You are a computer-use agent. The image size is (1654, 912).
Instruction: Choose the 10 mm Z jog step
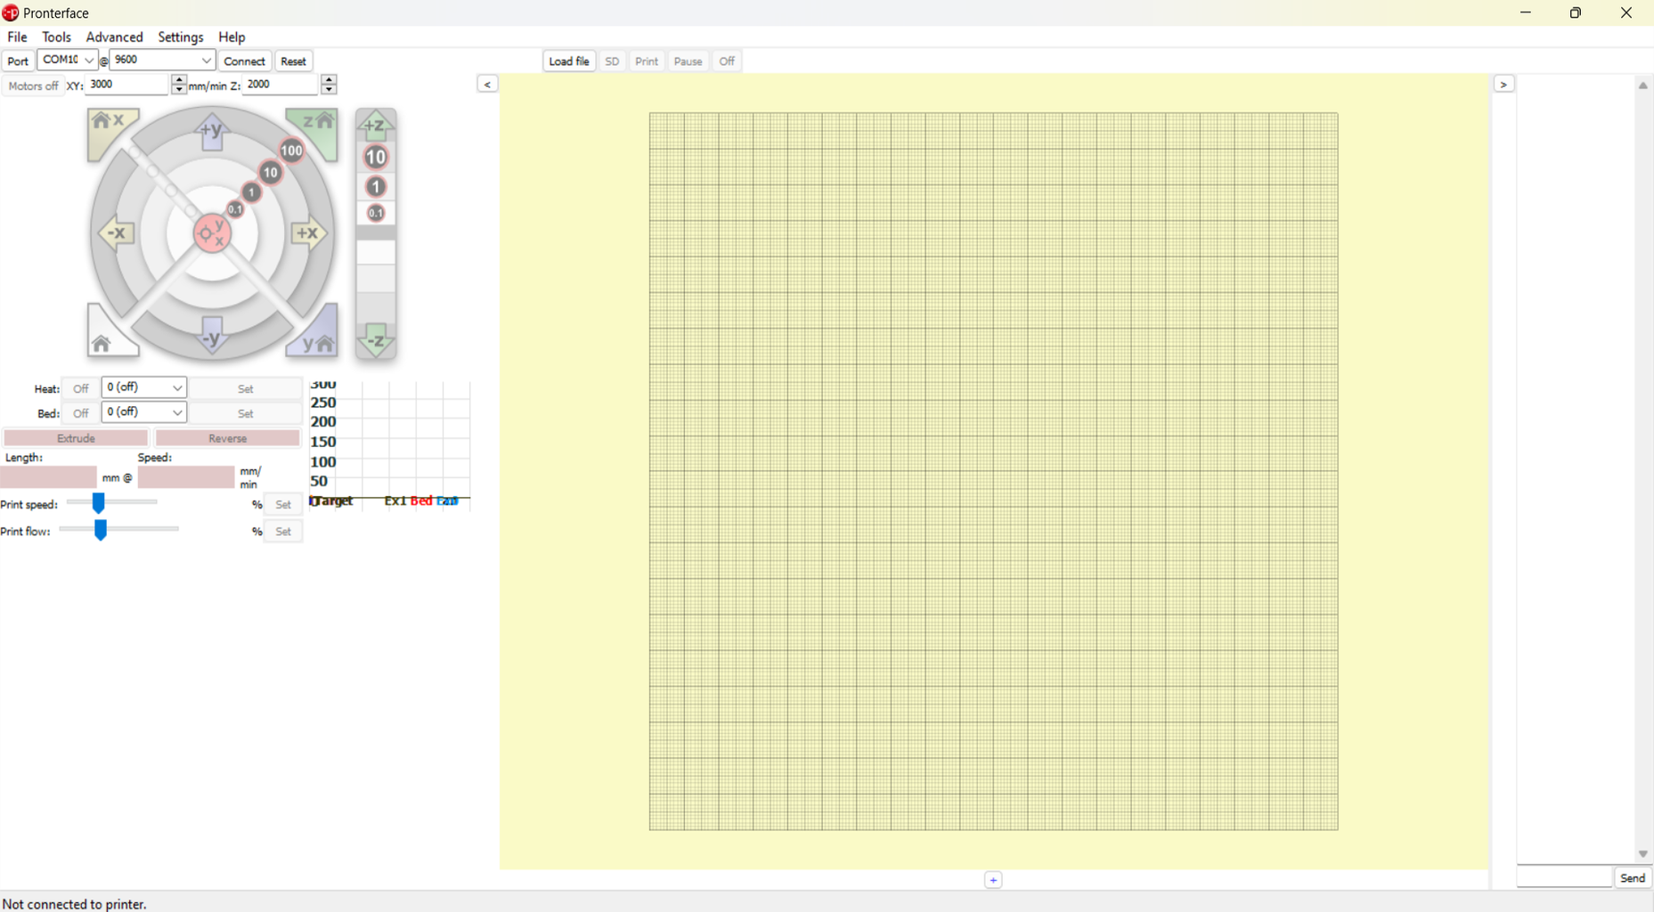pyautogui.click(x=376, y=158)
